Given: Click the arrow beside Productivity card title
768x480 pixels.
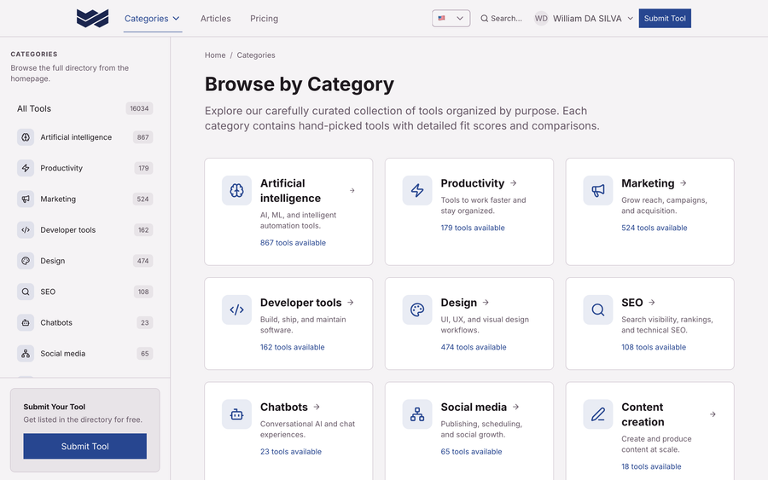Looking at the screenshot, I should point(514,183).
